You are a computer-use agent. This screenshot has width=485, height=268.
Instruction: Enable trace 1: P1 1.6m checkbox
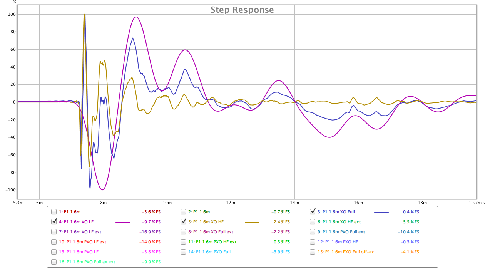54,212
